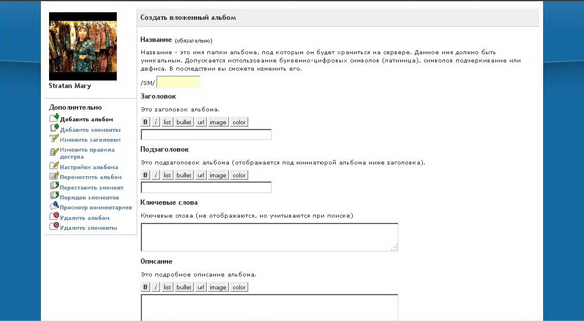Click the red Удалить альбом icon
The width and height of the screenshot is (584, 322).
(x=54, y=217)
